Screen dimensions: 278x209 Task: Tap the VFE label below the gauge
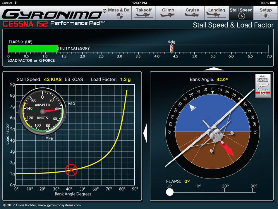(49, 138)
